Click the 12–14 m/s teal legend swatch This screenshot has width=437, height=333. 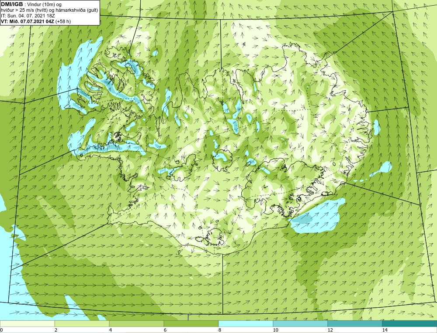coord(355,324)
